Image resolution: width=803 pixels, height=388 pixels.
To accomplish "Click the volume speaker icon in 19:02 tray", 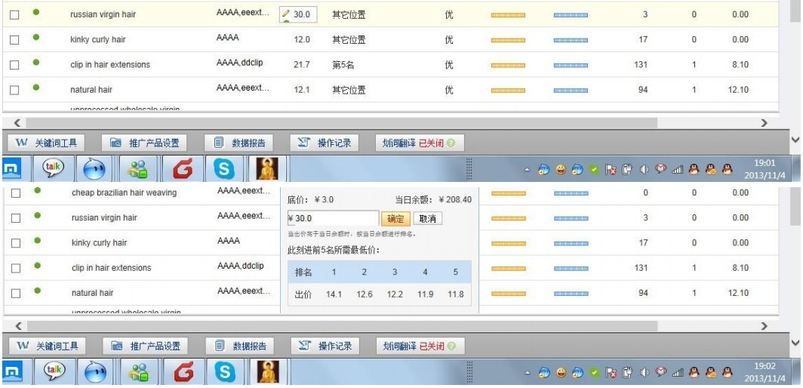I will (x=645, y=373).
